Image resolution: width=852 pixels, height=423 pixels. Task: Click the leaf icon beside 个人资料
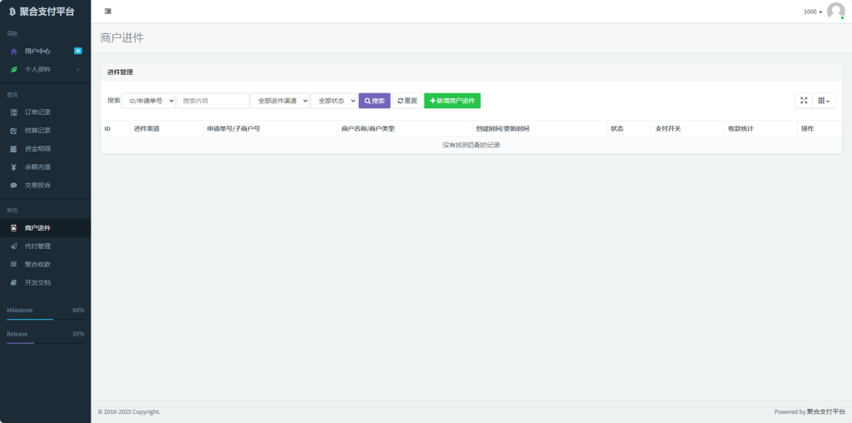13,70
